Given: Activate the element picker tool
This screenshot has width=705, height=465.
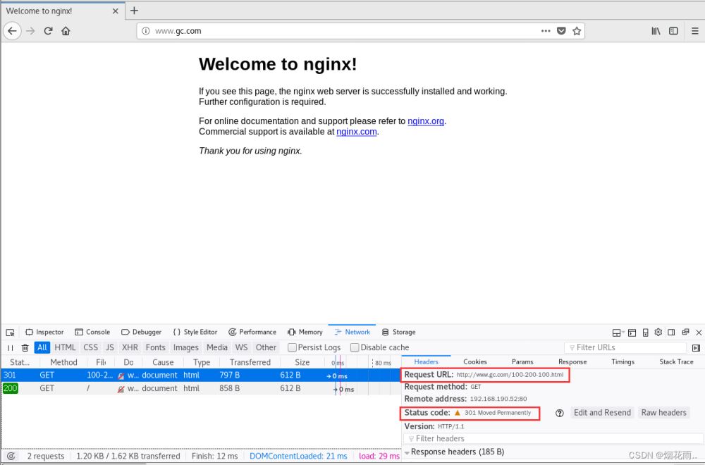Looking at the screenshot, I should [11, 333].
